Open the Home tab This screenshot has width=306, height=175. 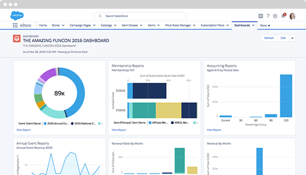click(43, 25)
